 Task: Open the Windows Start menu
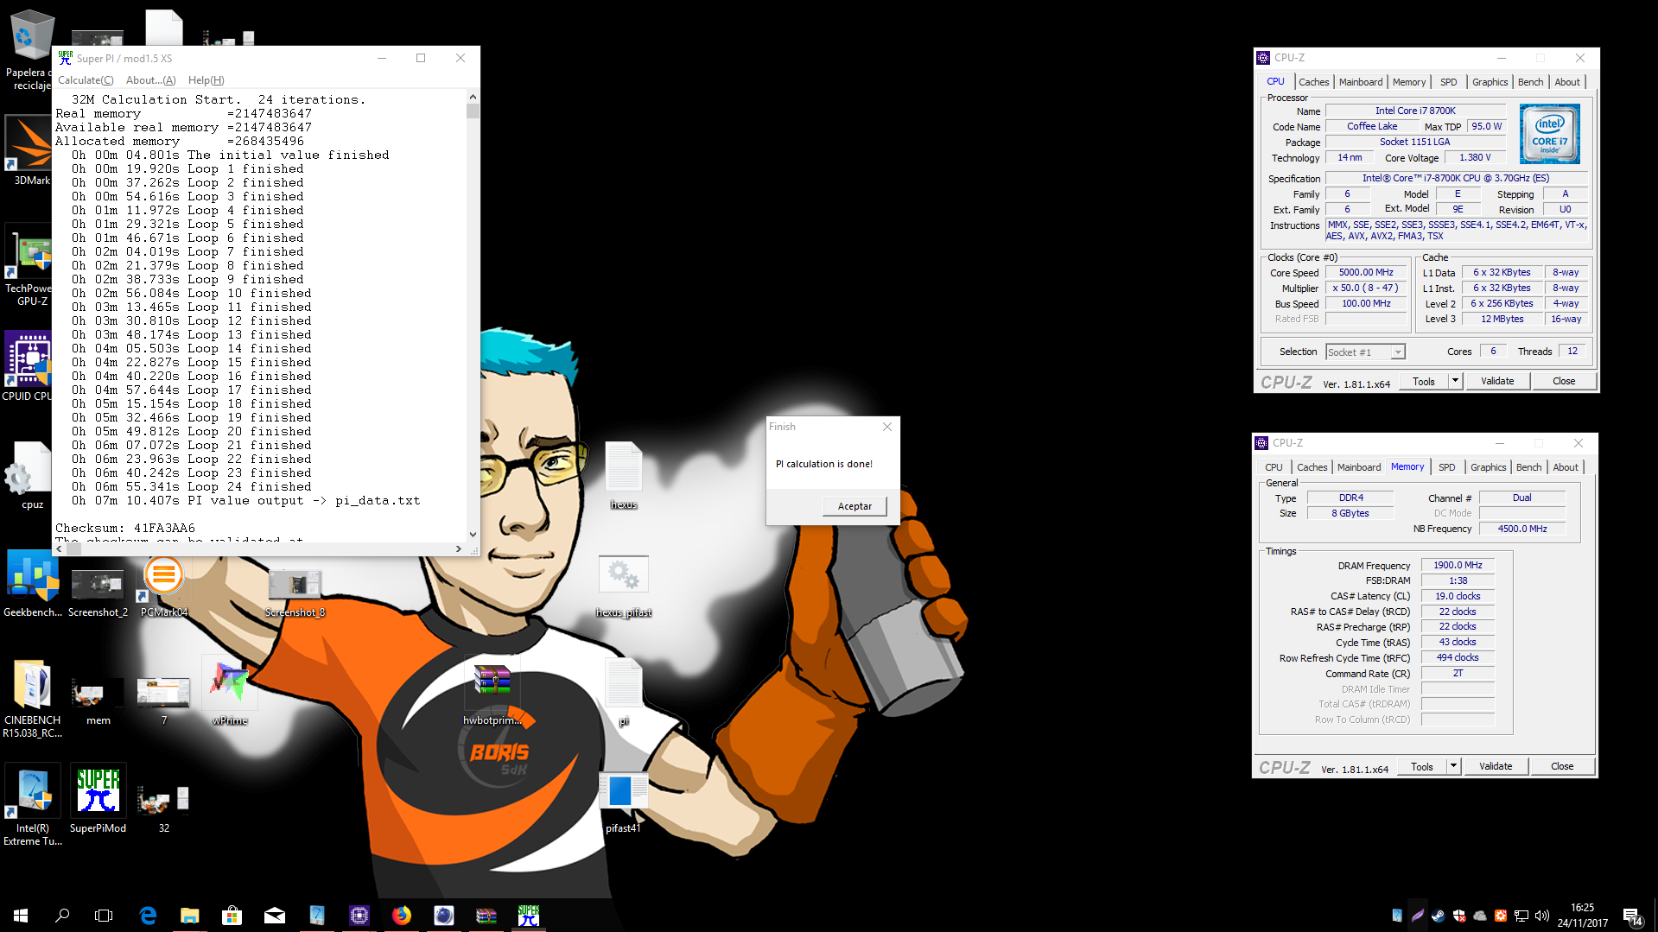pos(21,916)
